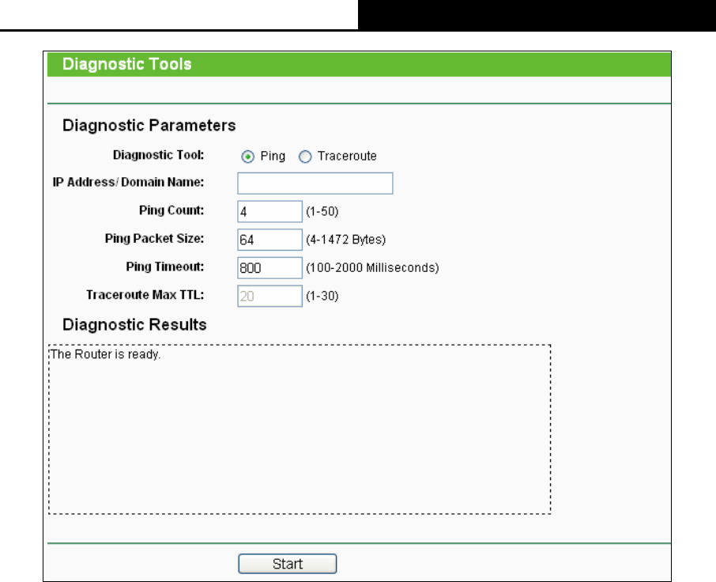Click the 'IP Address/ Domain Name:' label
Screen dimensions: 716x582
[x=128, y=183]
